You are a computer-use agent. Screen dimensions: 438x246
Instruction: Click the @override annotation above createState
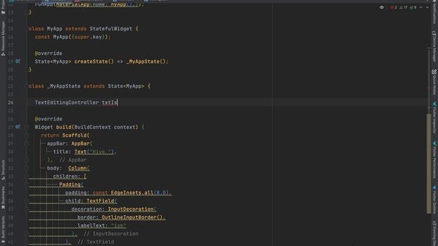(49, 53)
